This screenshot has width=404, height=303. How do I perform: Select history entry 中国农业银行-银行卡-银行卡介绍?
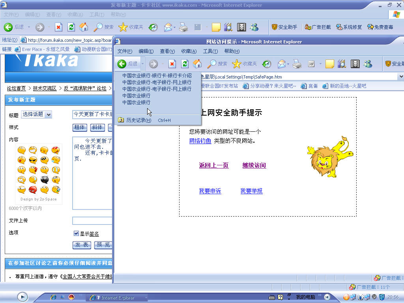[x=157, y=75]
